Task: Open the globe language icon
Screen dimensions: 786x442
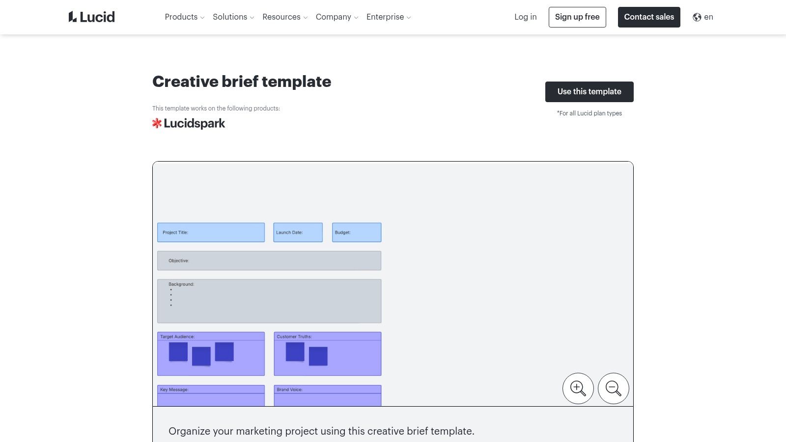Action: coord(696,17)
